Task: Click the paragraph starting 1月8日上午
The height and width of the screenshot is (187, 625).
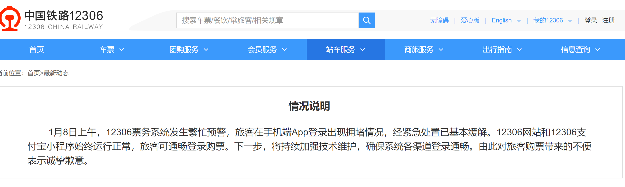Action: tap(309, 146)
